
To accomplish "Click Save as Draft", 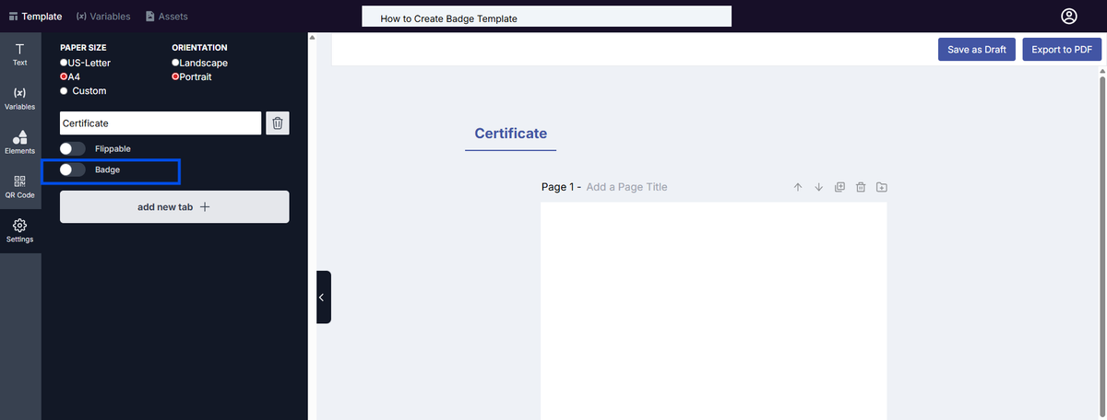I will tap(977, 50).
